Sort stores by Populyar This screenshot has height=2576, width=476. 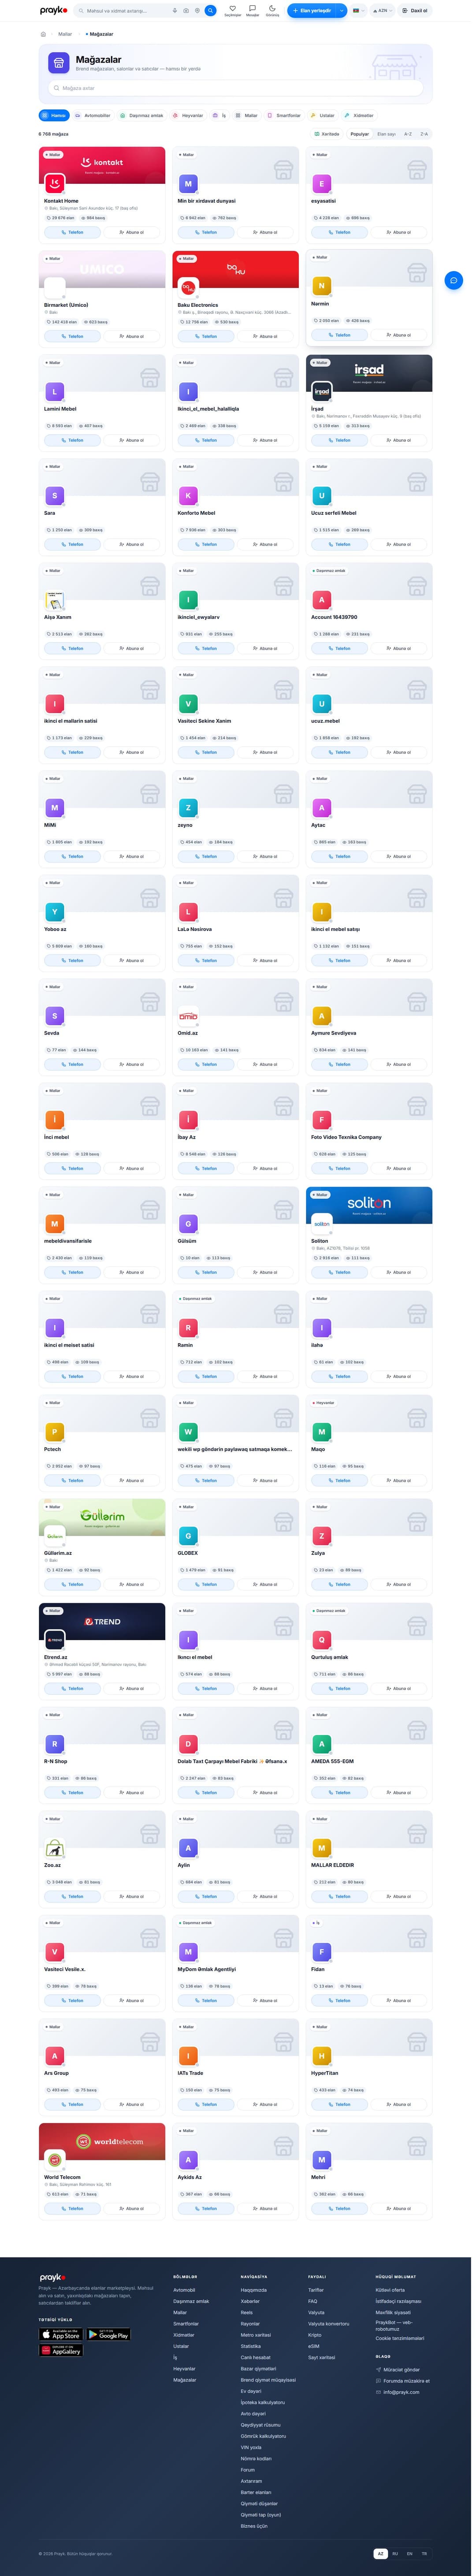[360, 134]
